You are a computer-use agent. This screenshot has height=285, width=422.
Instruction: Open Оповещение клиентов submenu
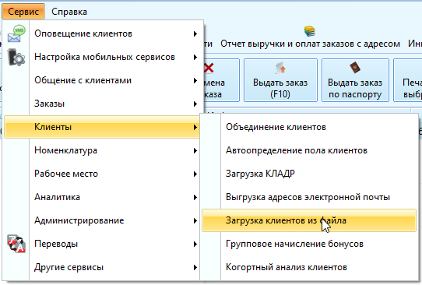[x=102, y=33]
